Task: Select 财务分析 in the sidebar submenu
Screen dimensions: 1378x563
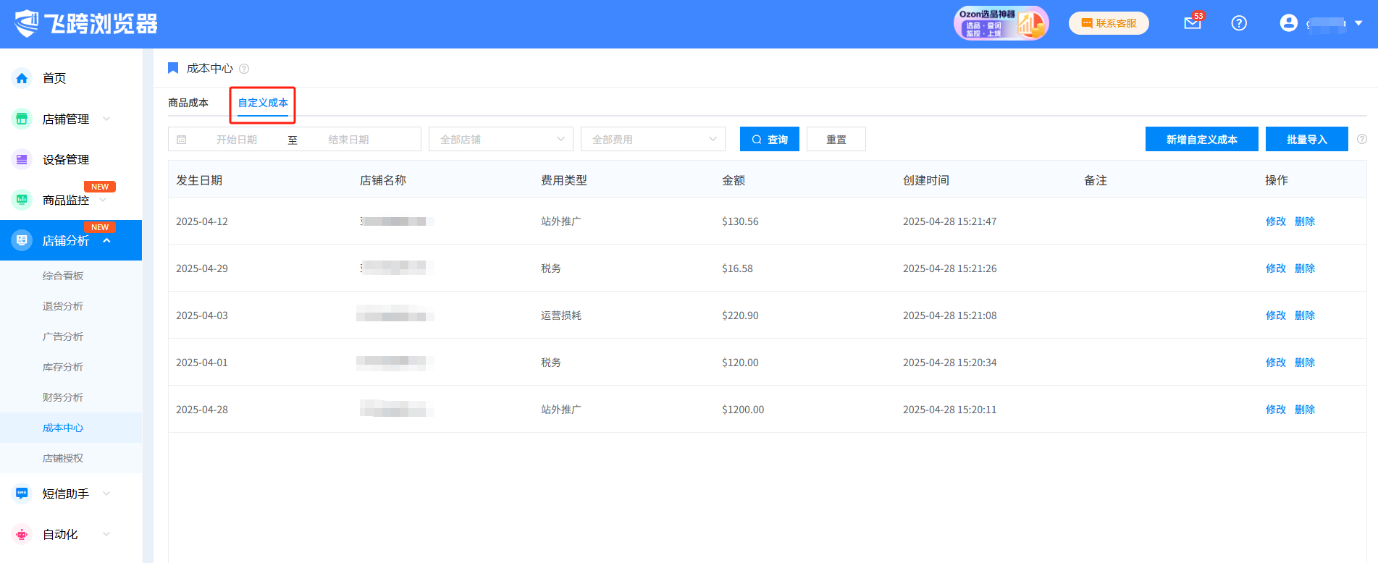Action: click(x=63, y=397)
